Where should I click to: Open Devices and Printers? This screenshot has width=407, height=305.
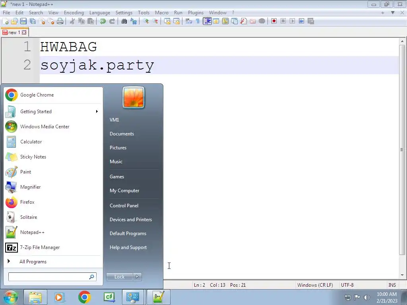[130, 220]
